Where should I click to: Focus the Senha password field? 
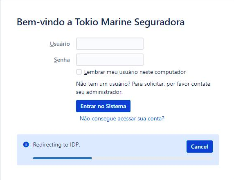click(x=110, y=60)
